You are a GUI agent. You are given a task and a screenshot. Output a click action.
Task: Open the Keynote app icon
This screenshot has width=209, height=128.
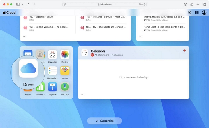click(x=52, y=87)
